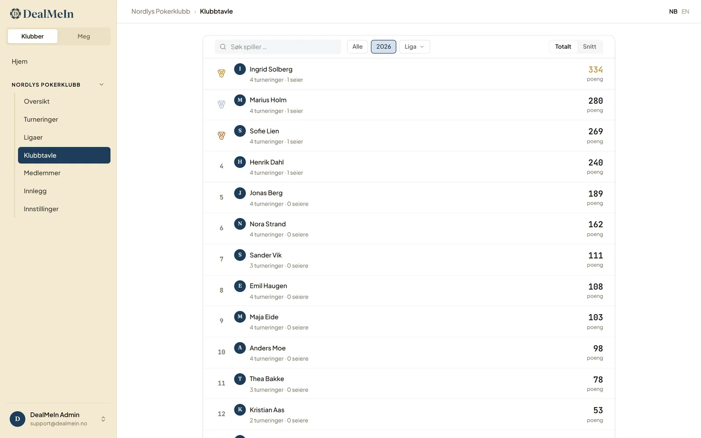
Task: Click Sofie Lien's 269 points
Action: click(595, 131)
